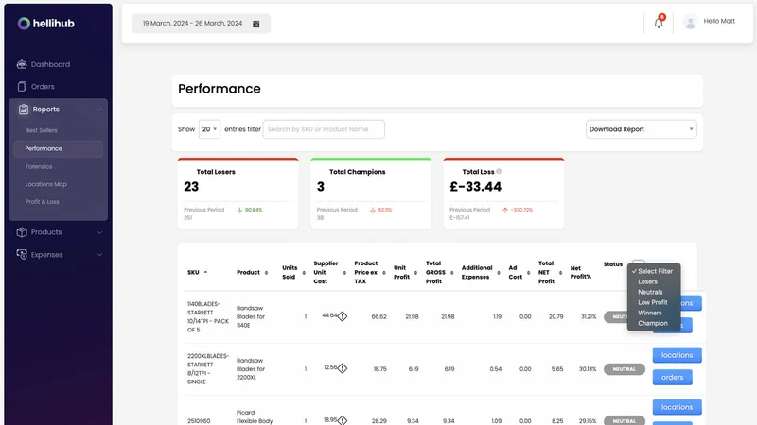Open the Orders icon in the sidebar
The image size is (757, 425).
22,87
